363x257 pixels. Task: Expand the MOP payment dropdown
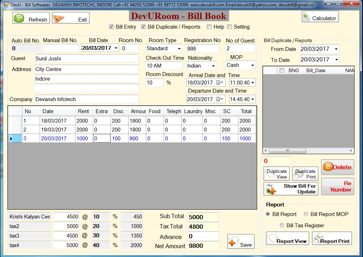click(252, 65)
